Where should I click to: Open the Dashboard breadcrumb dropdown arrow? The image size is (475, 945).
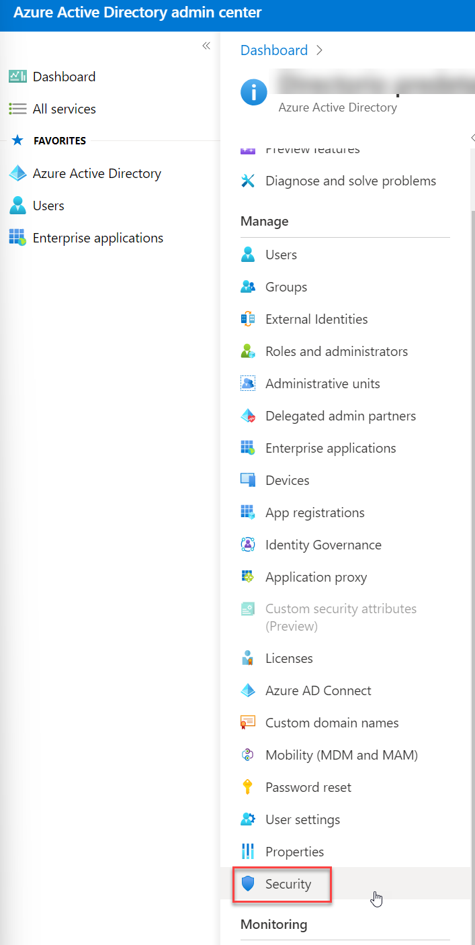point(319,50)
